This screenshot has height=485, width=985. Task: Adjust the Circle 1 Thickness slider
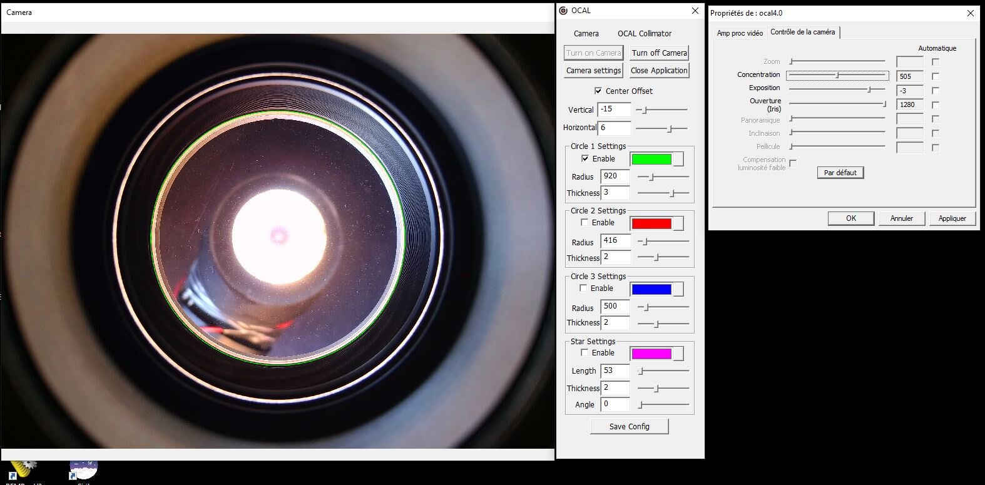point(663,193)
